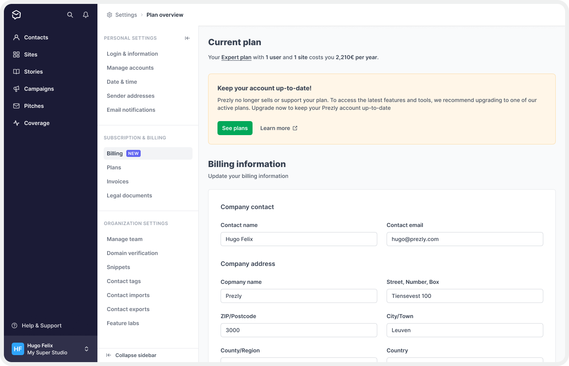Click the Stories book icon
Screen dimensions: 569x366
point(16,72)
